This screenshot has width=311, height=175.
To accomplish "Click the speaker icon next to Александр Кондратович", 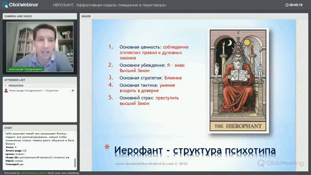I will (x=73, y=90).
